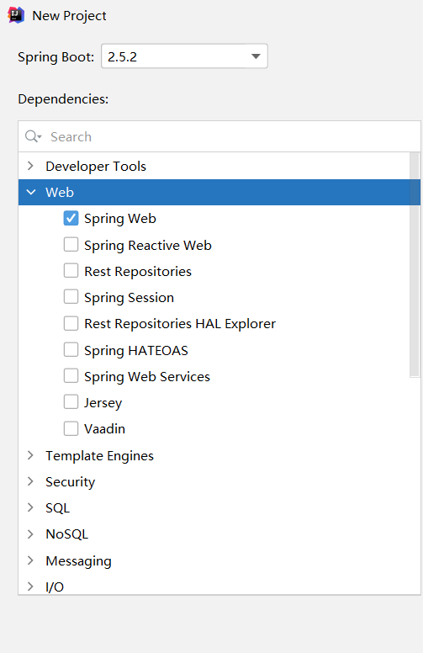This screenshot has height=653, width=423.
Task: Enable the Spring Reactive Web checkbox
Action: 71,245
